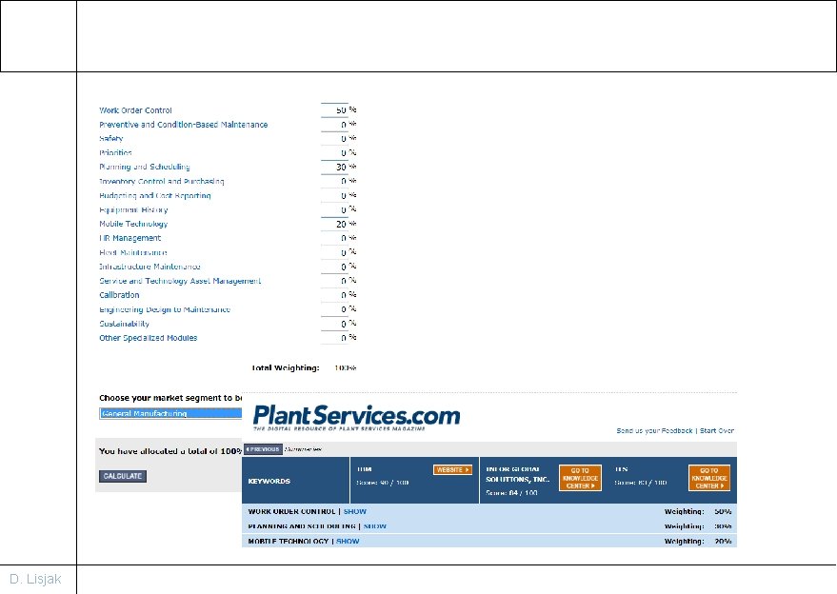Open Inventory Control and Purchasing link
Viewport: 837px width, 594px height.
coord(162,182)
